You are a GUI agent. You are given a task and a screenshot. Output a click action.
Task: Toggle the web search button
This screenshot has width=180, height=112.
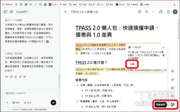click(x=16, y=102)
